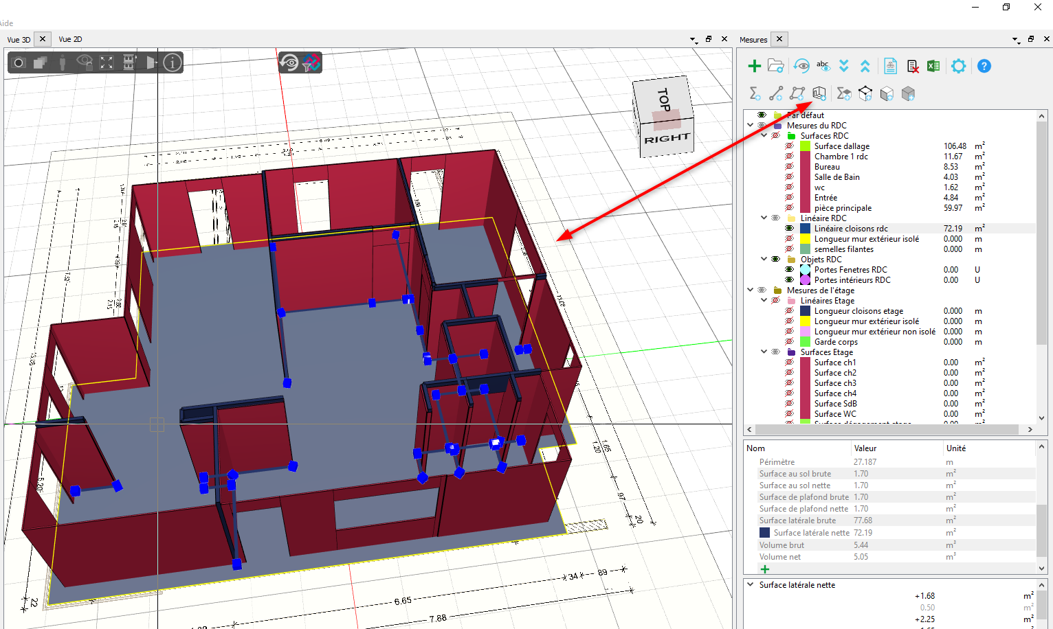Toggle the abc label display icon
1053x629 pixels.
pyautogui.click(x=823, y=66)
